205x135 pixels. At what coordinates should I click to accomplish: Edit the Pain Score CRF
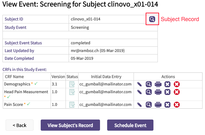[139, 105]
